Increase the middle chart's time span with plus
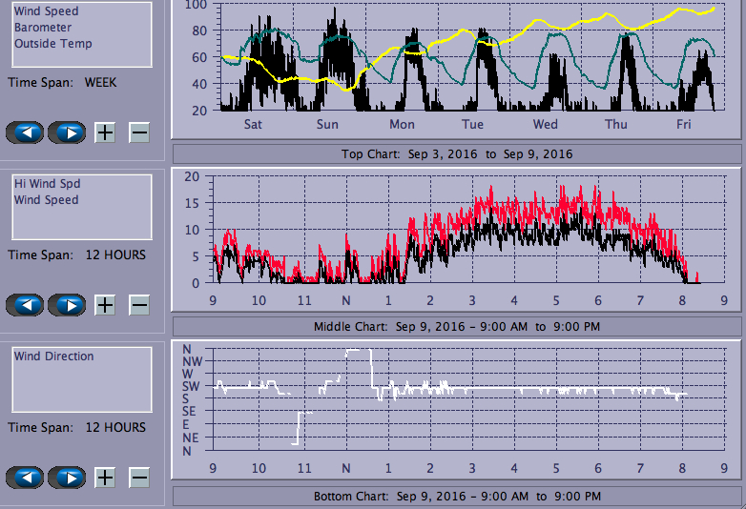 [x=105, y=305]
